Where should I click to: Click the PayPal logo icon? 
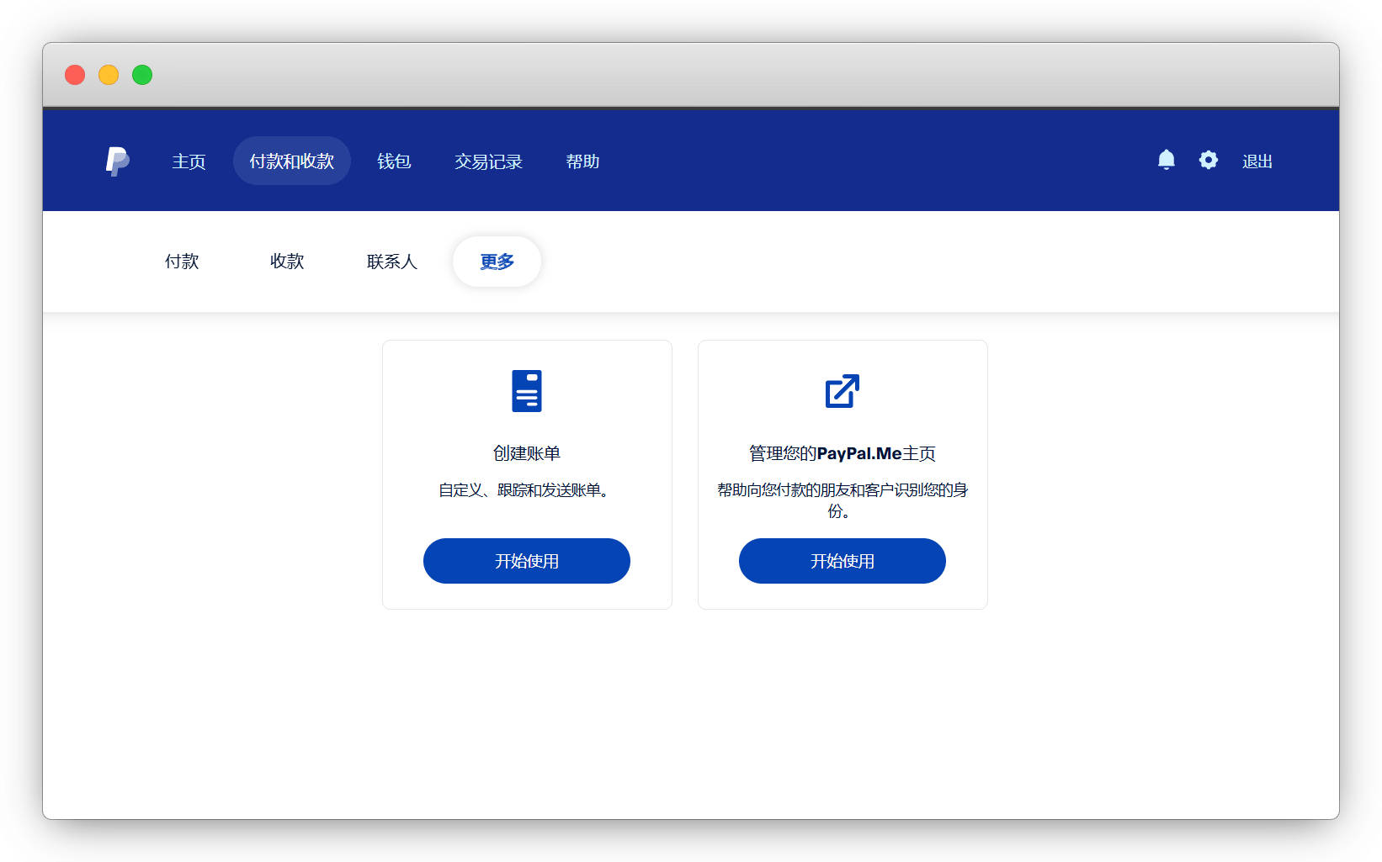[117, 161]
